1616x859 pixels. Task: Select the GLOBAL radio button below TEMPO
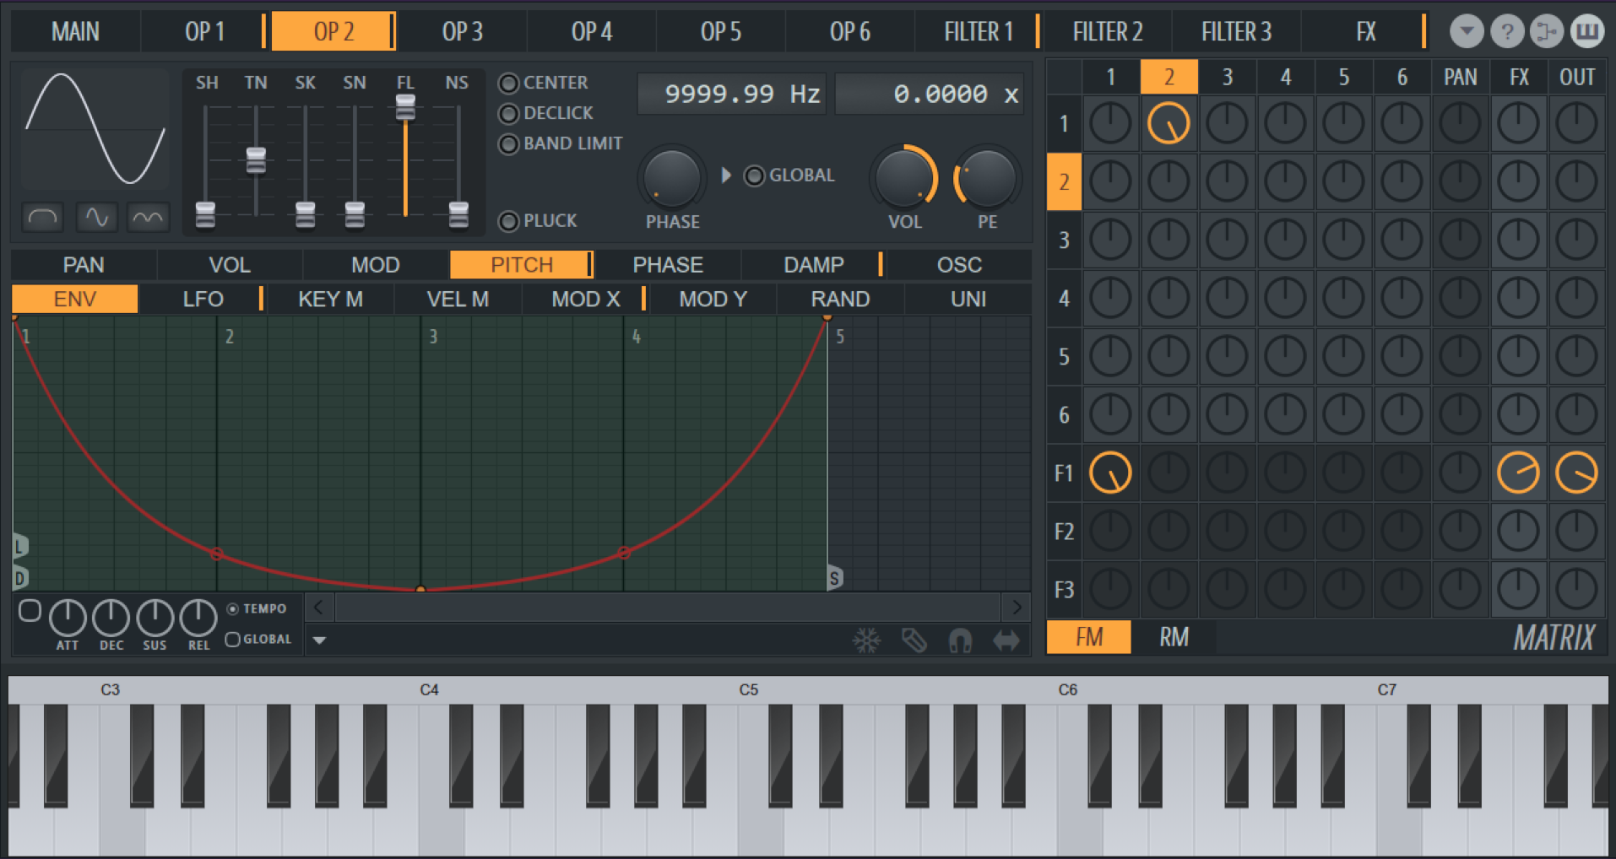[233, 640]
